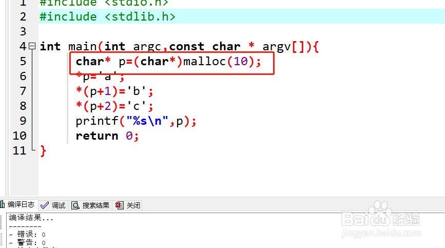Click line number 9 in gutter
Screen dimensions: 445x248
pos(23,121)
